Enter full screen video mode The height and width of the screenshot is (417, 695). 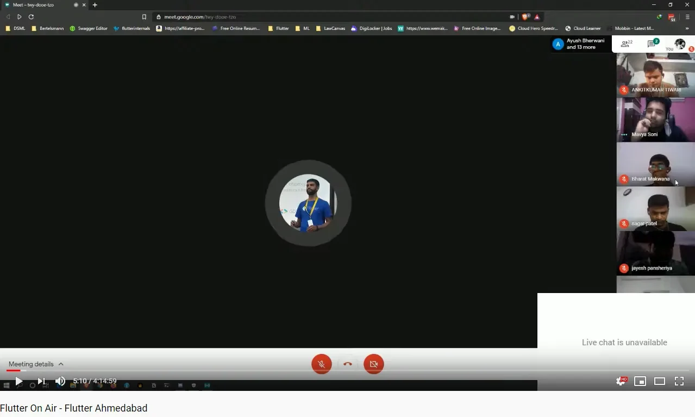click(x=679, y=381)
